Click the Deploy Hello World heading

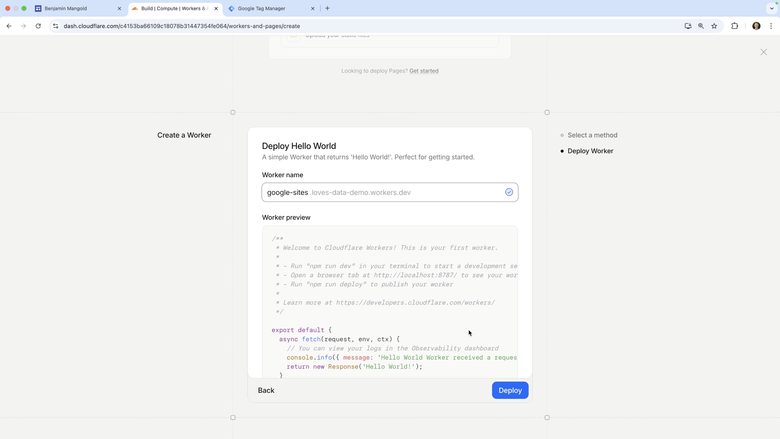[x=299, y=146]
